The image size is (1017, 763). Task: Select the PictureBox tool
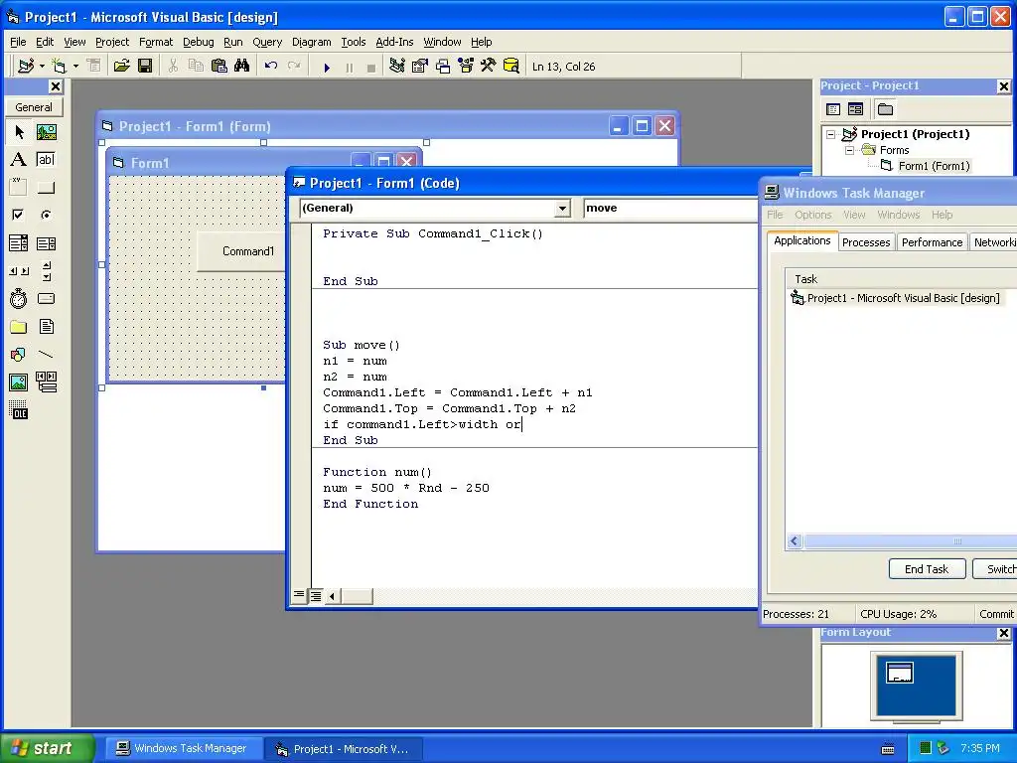(x=46, y=132)
